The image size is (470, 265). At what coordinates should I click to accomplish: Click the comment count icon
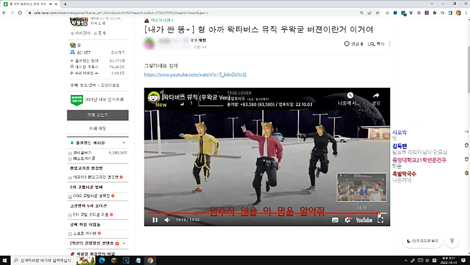(347, 43)
